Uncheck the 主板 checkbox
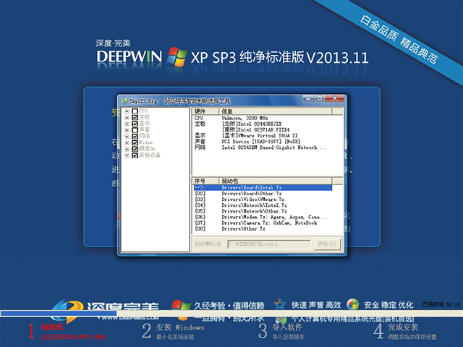Viewport: 463px width, 347px height. pos(135,117)
